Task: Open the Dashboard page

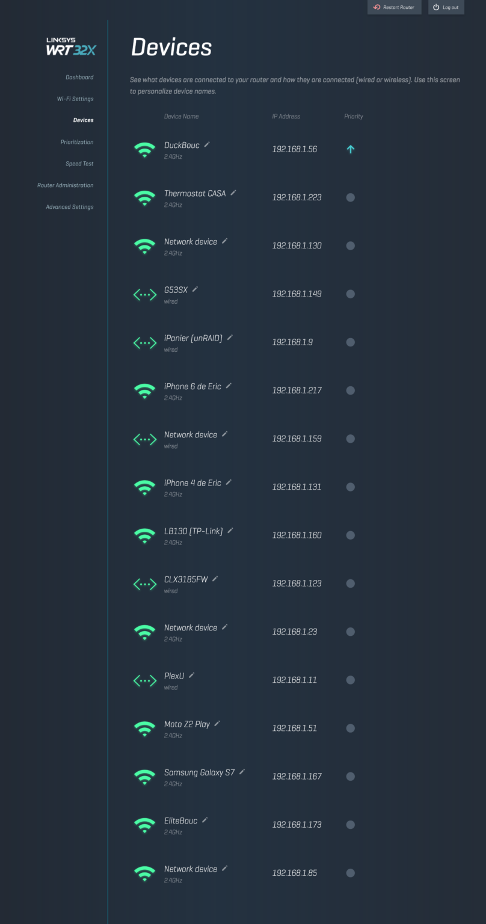Action: pyautogui.click(x=79, y=77)
